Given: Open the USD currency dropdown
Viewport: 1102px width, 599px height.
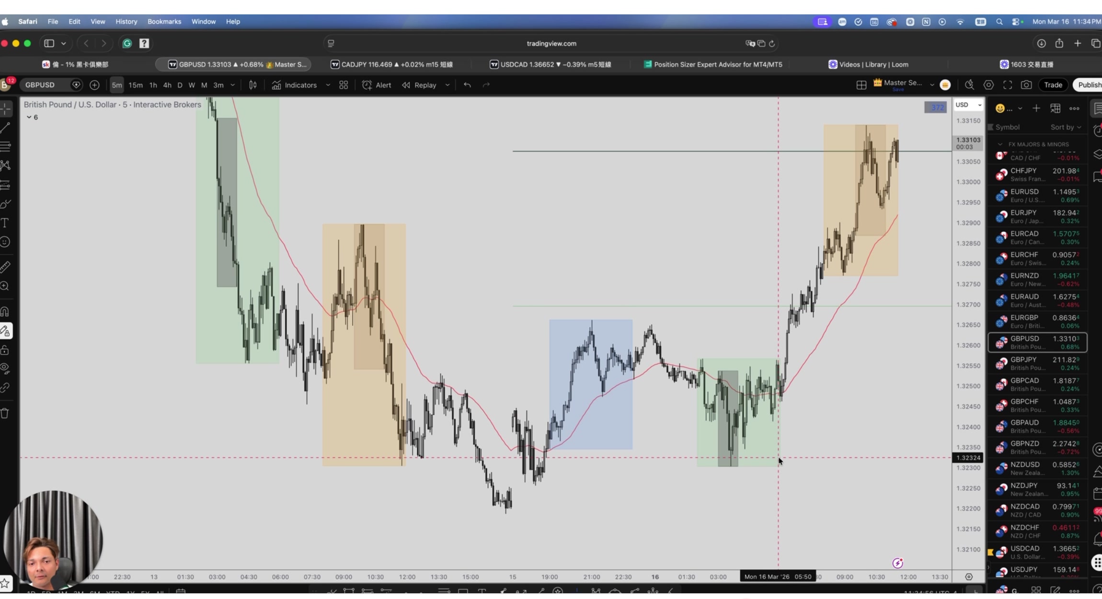Looking at the screenshot, I should (968, 105).
